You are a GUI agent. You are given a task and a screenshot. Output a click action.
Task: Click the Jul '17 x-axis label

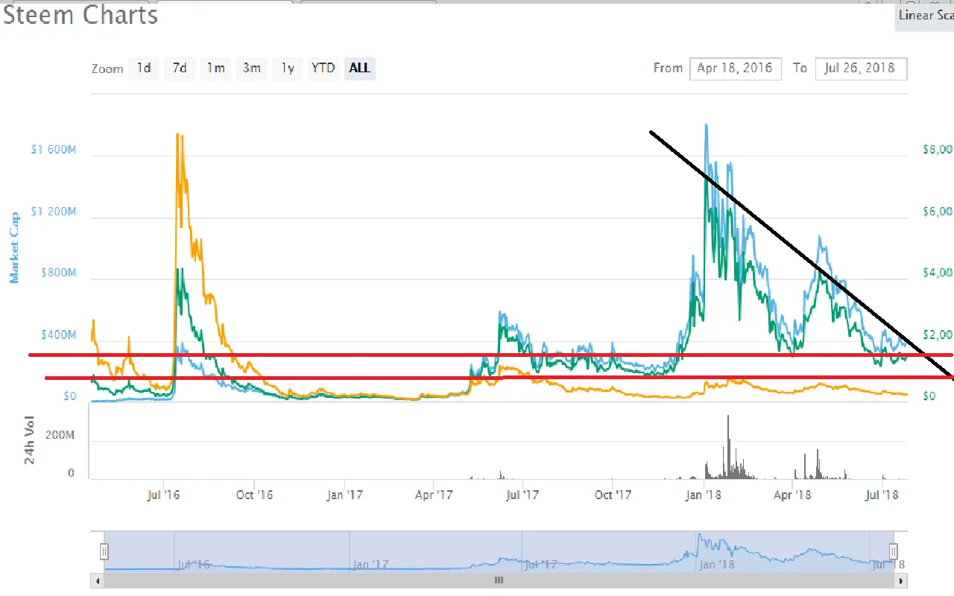(x=522, y=494)
